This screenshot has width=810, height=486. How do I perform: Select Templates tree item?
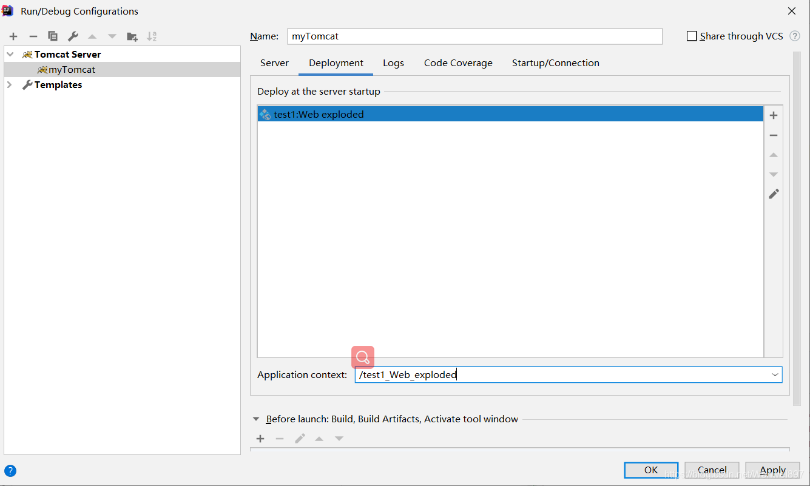[122, 85]
